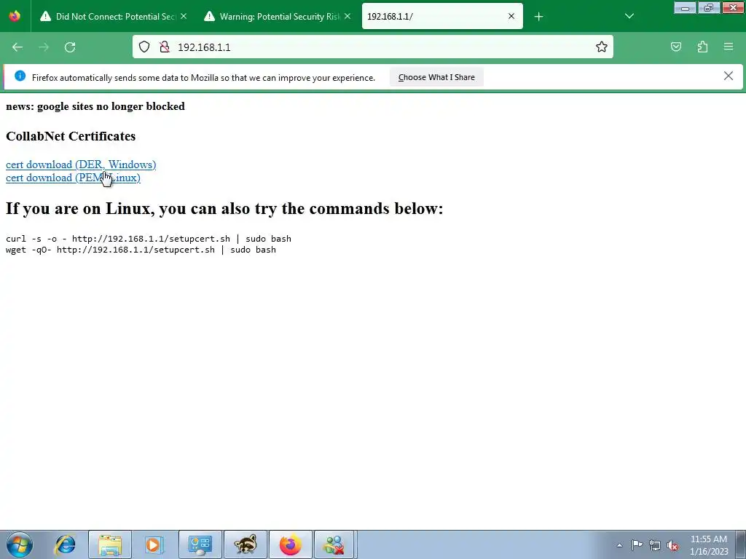
Task: Close the Warning: Potential Security Risk tab
Action: click(x=348, y=16)
